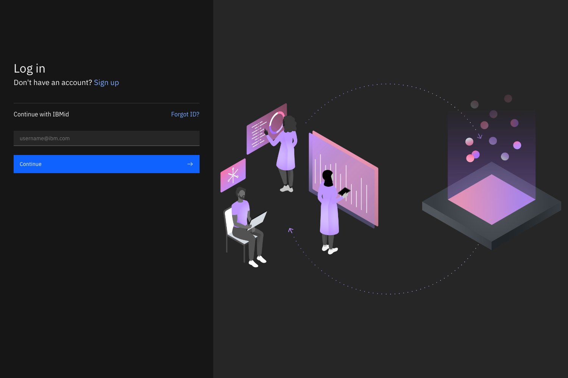Screen dimensions: 568x378
Task: Open the Forgot ID? link
Action: 185,115
